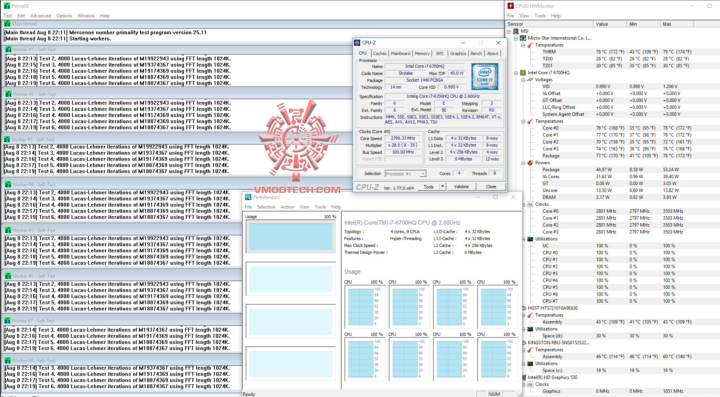This screenshot has height=397, width=720.
Task: Click the Worker #1 Self-Test window icon
Action: [x=8, y=50]
